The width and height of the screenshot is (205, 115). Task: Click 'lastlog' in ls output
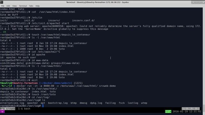coord(133,103)
